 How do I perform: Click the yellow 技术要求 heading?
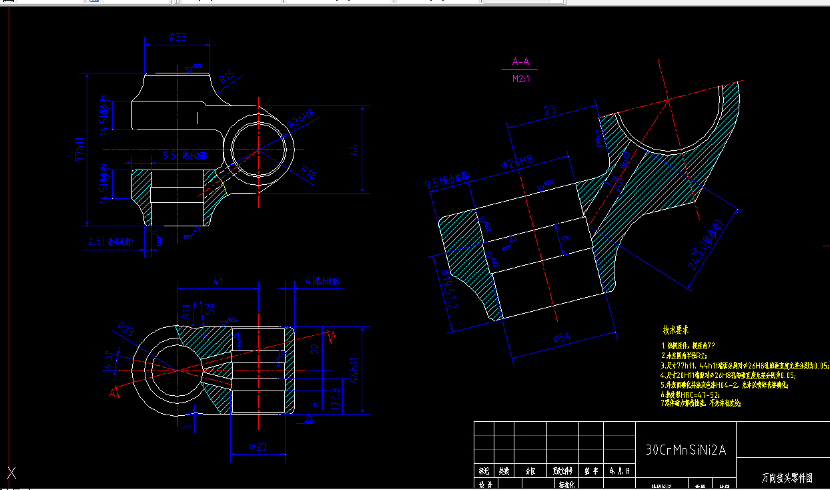coord(675,330)
